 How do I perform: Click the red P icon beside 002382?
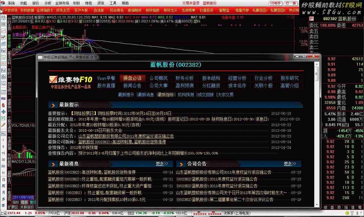311,19
